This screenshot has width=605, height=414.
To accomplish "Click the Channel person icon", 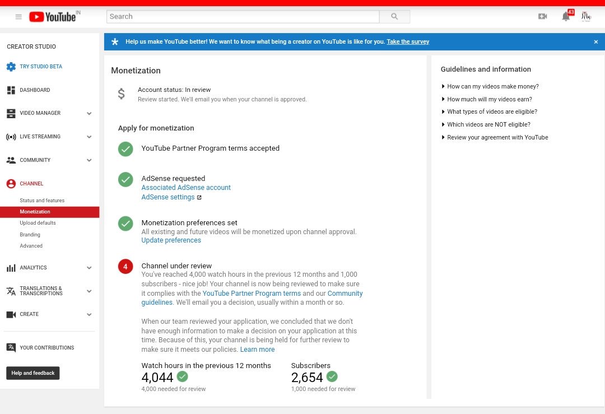I will [x=11, y=183].
